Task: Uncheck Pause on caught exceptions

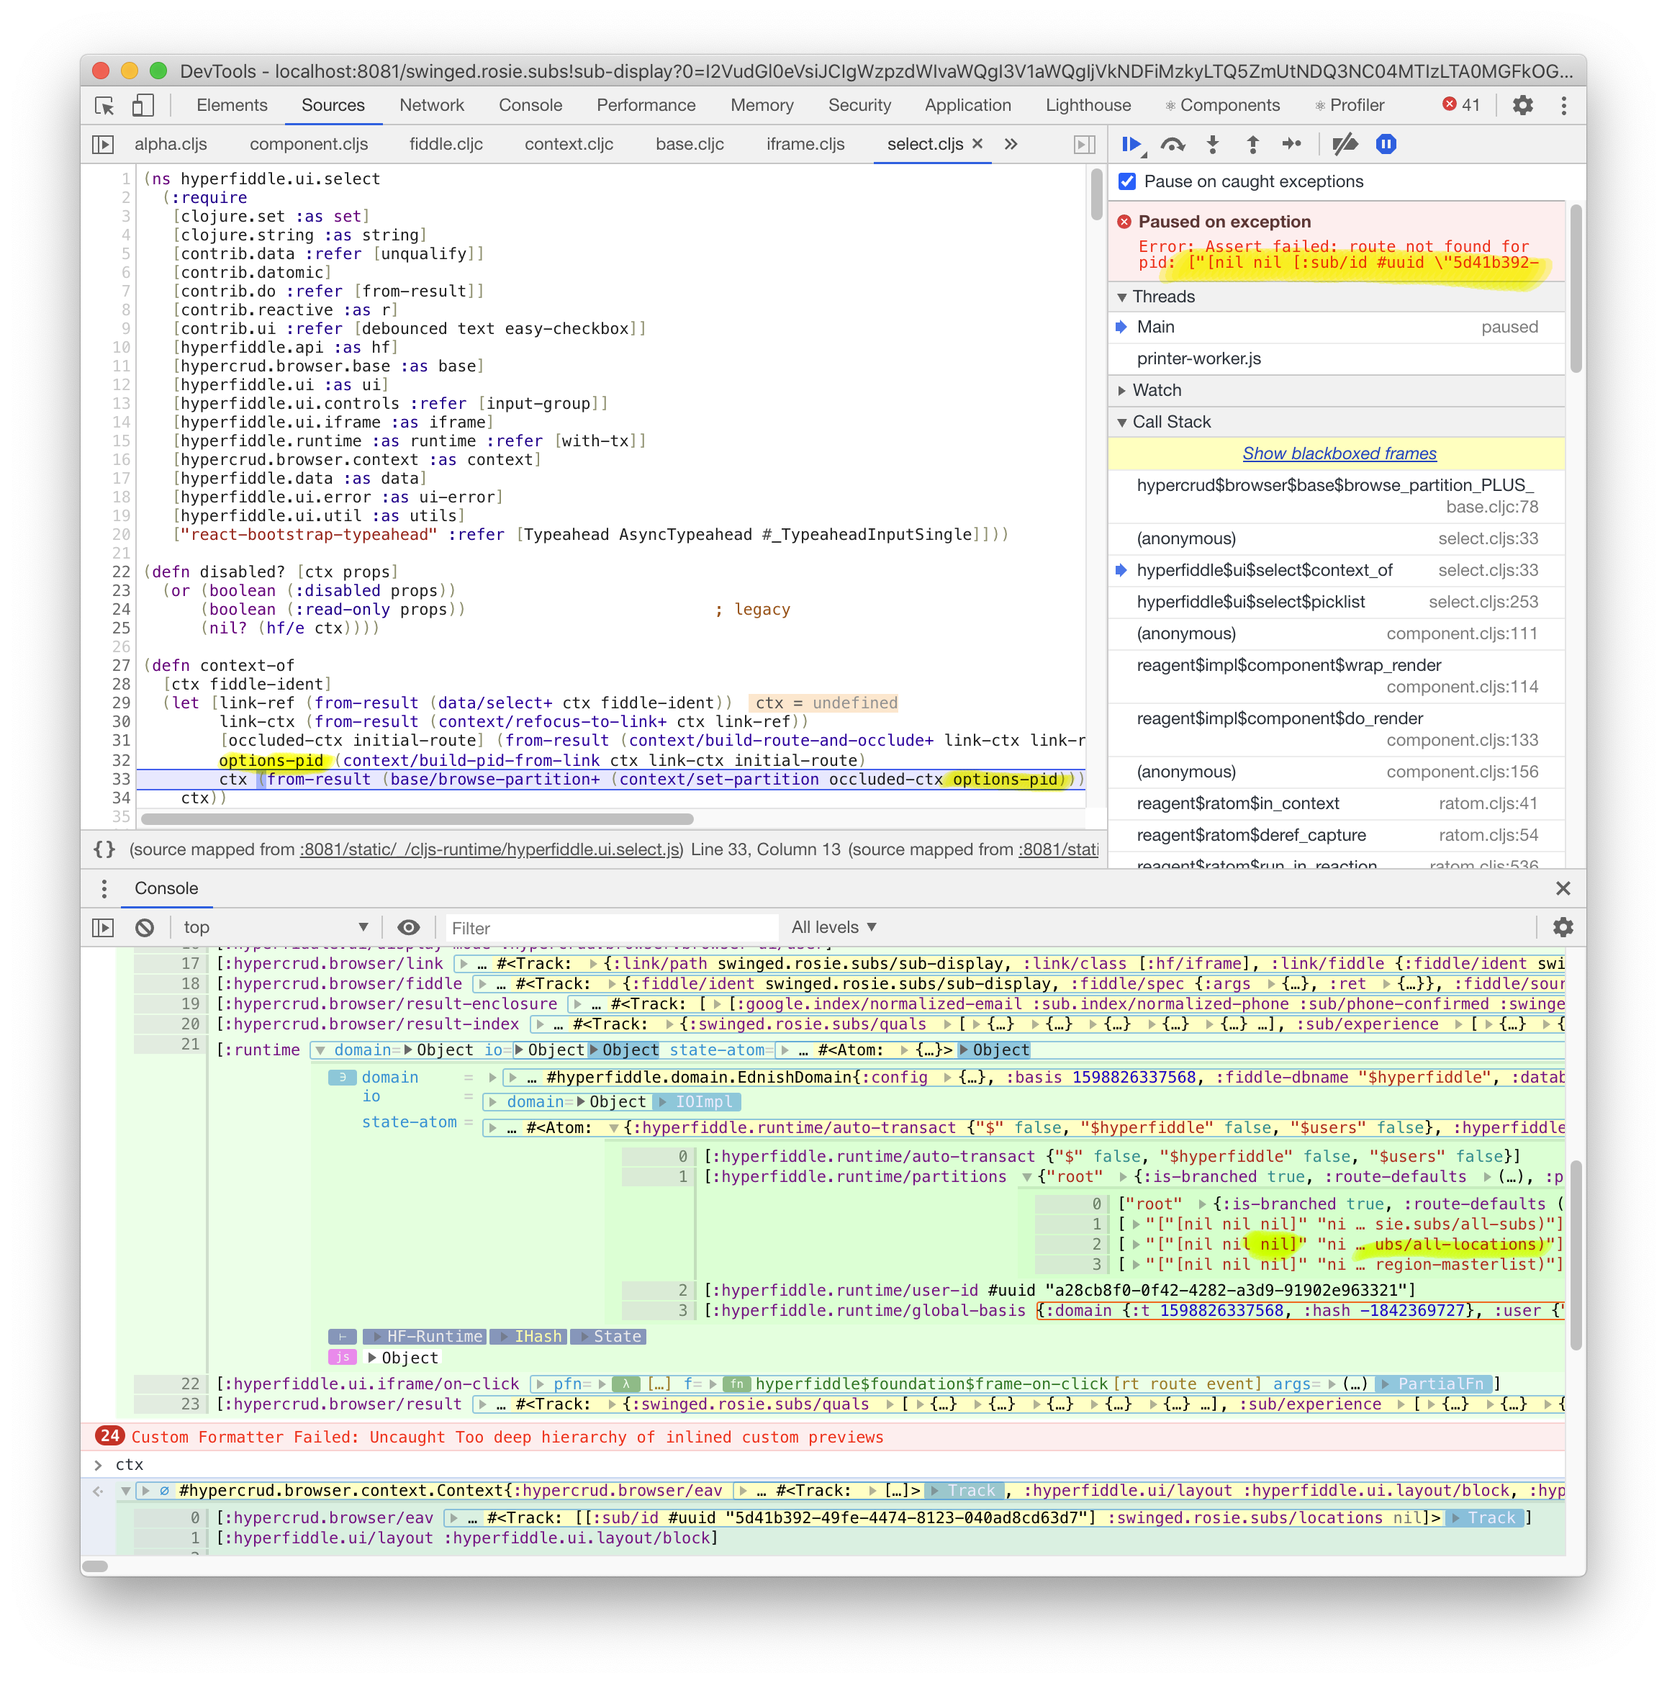Action: [x=1127, y=181]
